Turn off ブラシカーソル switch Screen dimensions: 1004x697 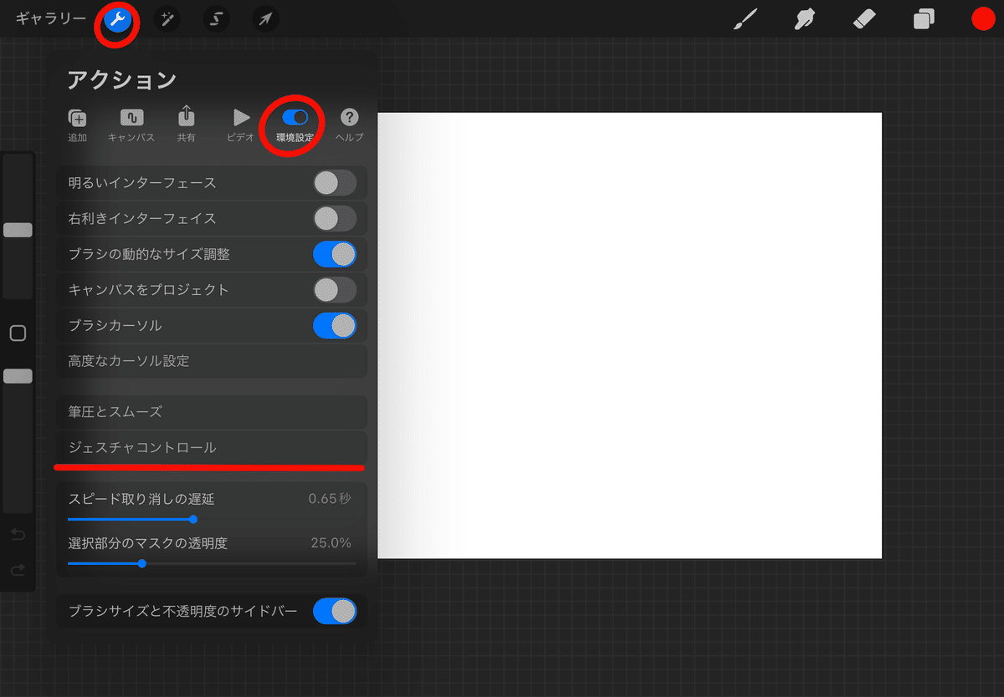click(x=335, y=325)
